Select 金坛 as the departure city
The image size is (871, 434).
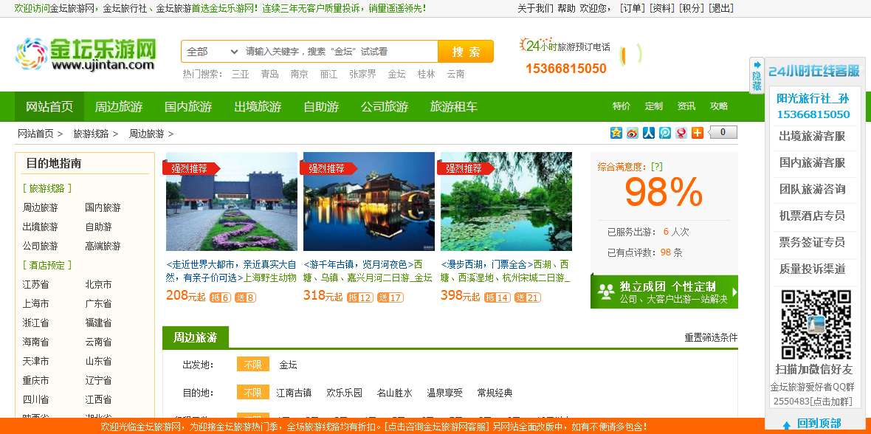287,365
